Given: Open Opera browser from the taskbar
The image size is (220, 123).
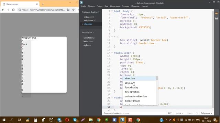Looking at the screenshot, I should tap(67, 120).
